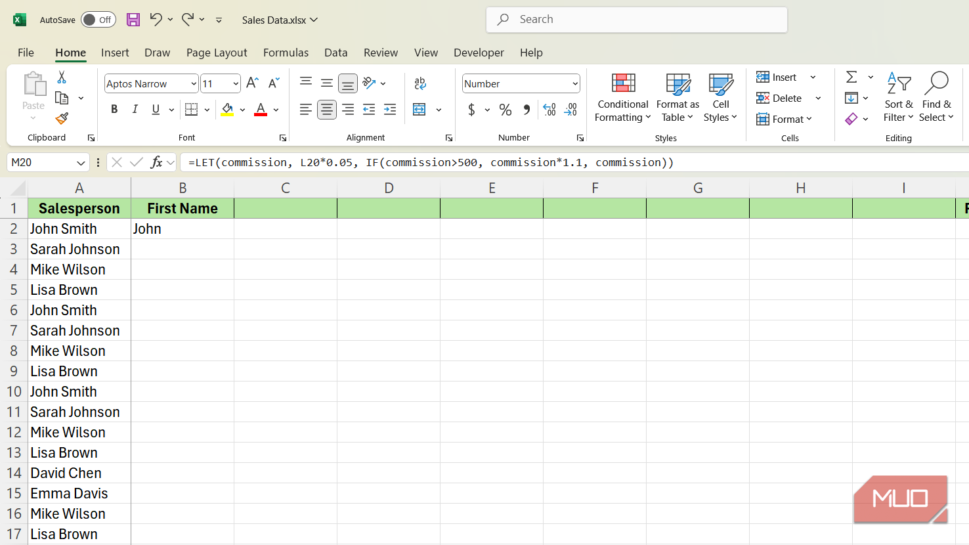
Task: Toggle Italic formatting
Action: 135,110
